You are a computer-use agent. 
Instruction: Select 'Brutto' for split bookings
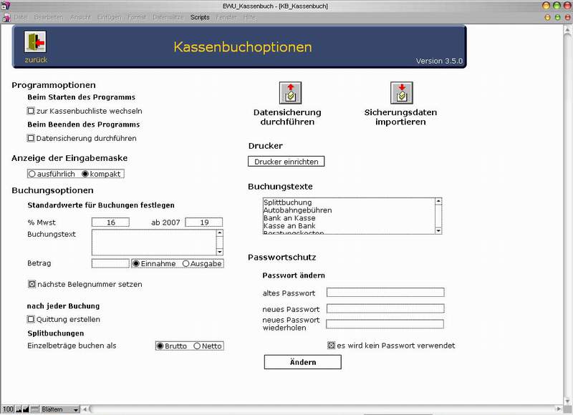point(160,346)
